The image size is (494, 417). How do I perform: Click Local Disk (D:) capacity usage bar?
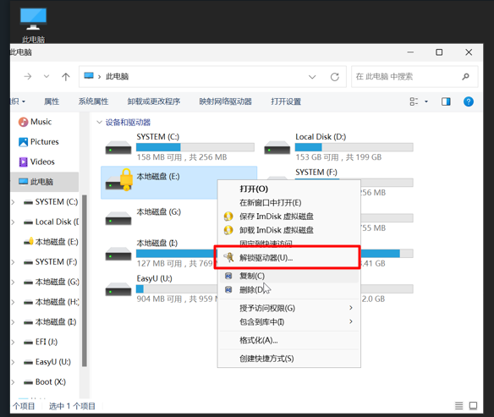point(354,147)
